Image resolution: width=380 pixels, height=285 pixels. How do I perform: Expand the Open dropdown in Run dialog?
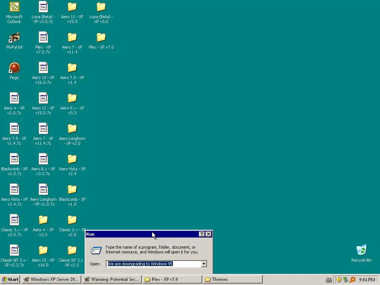pos(204,264)
